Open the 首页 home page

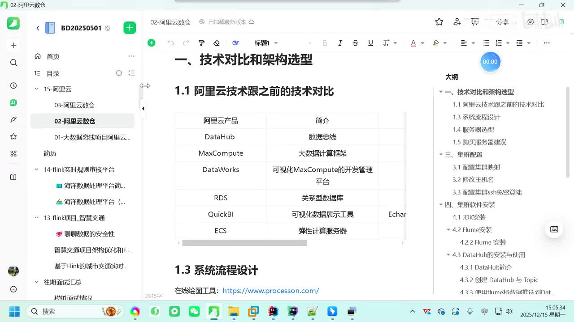tap(53, 56)
